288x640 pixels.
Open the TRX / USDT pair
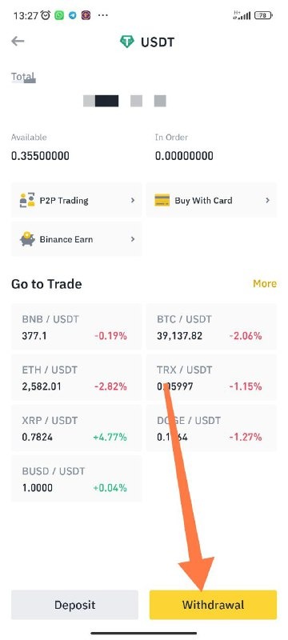(211, 378)
